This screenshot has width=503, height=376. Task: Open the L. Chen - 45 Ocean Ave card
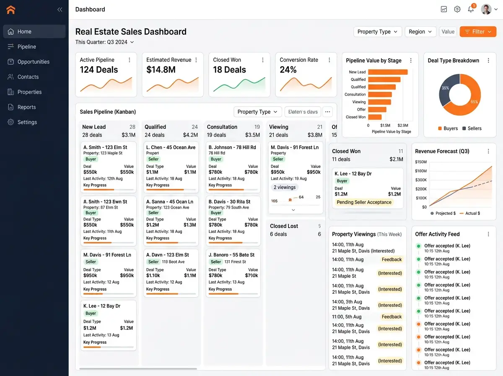(x=171, y=168)
